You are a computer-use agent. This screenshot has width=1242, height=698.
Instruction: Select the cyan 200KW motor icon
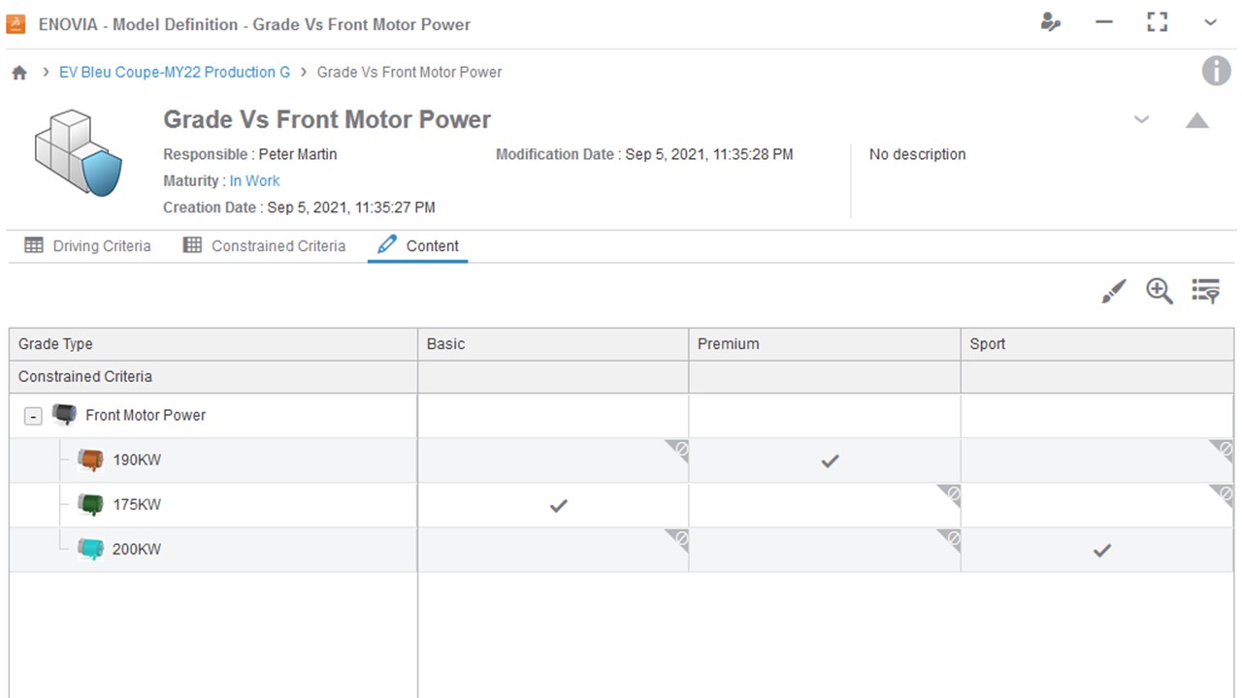point(90,549)
